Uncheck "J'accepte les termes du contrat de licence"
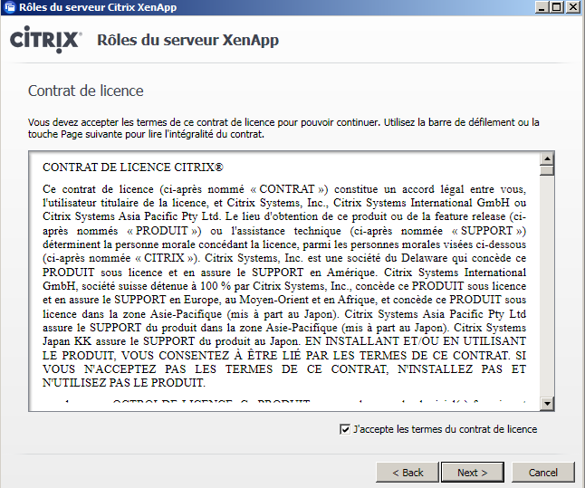The width and height of the screenshot is (585, 488). (345, 429)
